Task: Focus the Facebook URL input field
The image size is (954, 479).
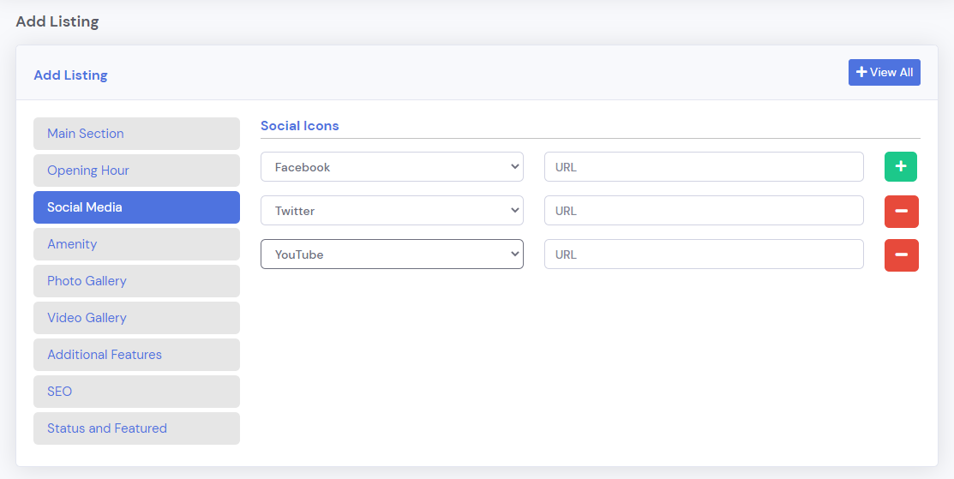Action: tap(703, 167)
